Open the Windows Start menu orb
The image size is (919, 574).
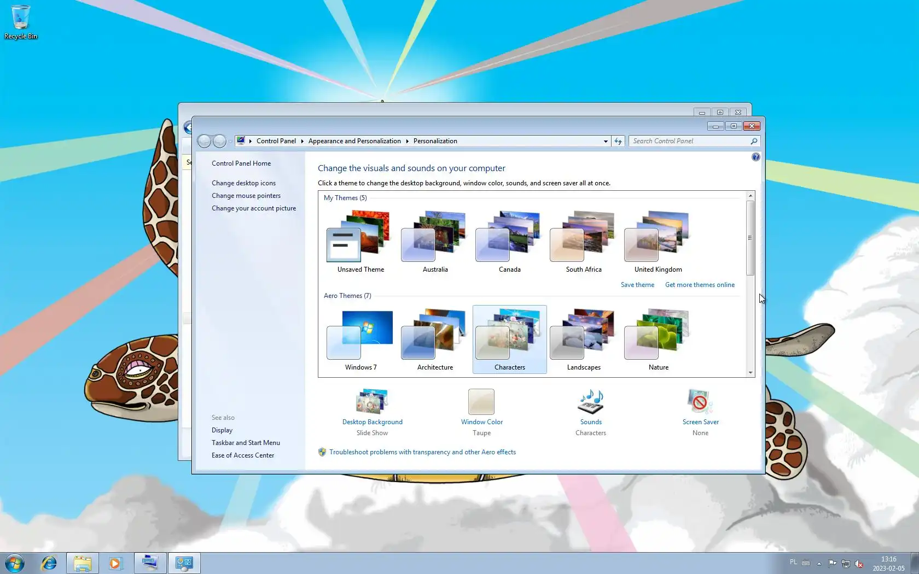point(15,563)
